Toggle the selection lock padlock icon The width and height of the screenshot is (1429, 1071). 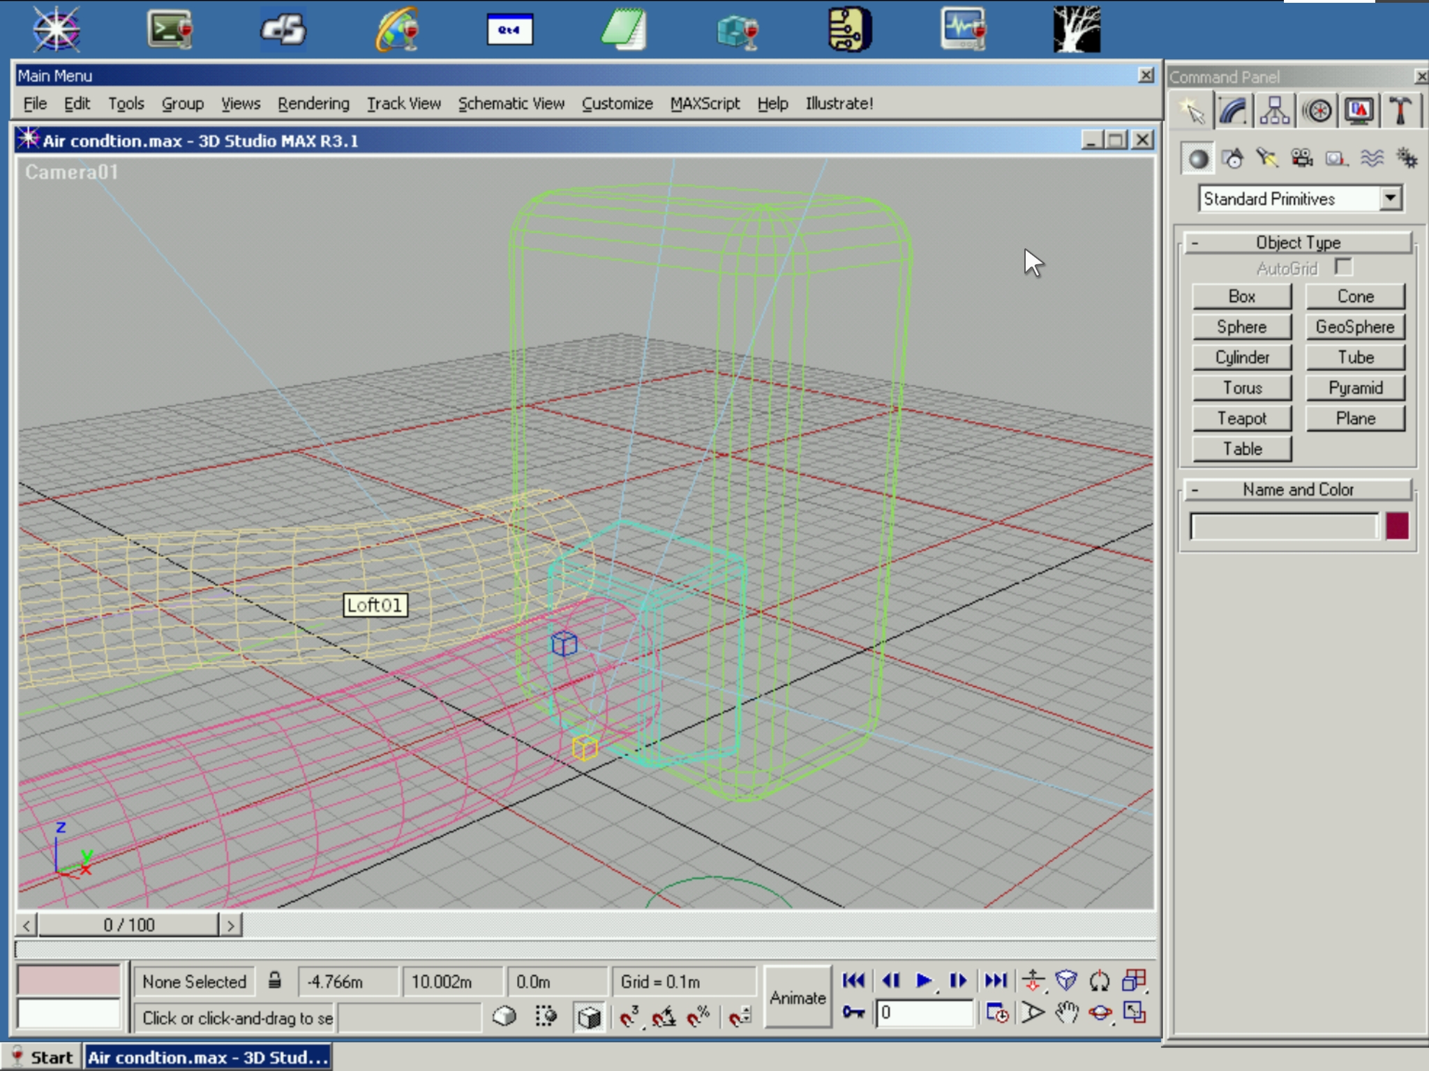275,981
